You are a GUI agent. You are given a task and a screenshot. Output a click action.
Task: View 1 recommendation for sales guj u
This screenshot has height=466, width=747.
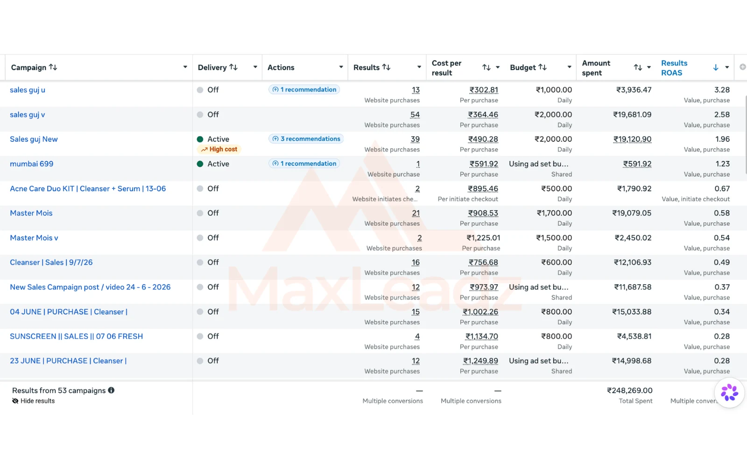[304, 89]
